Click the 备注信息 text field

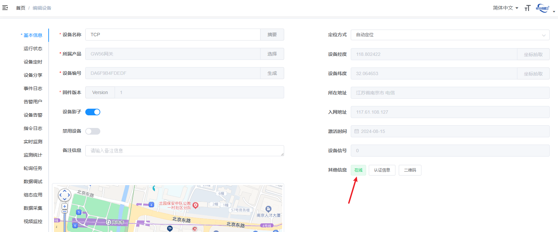[x=185, y=151]
